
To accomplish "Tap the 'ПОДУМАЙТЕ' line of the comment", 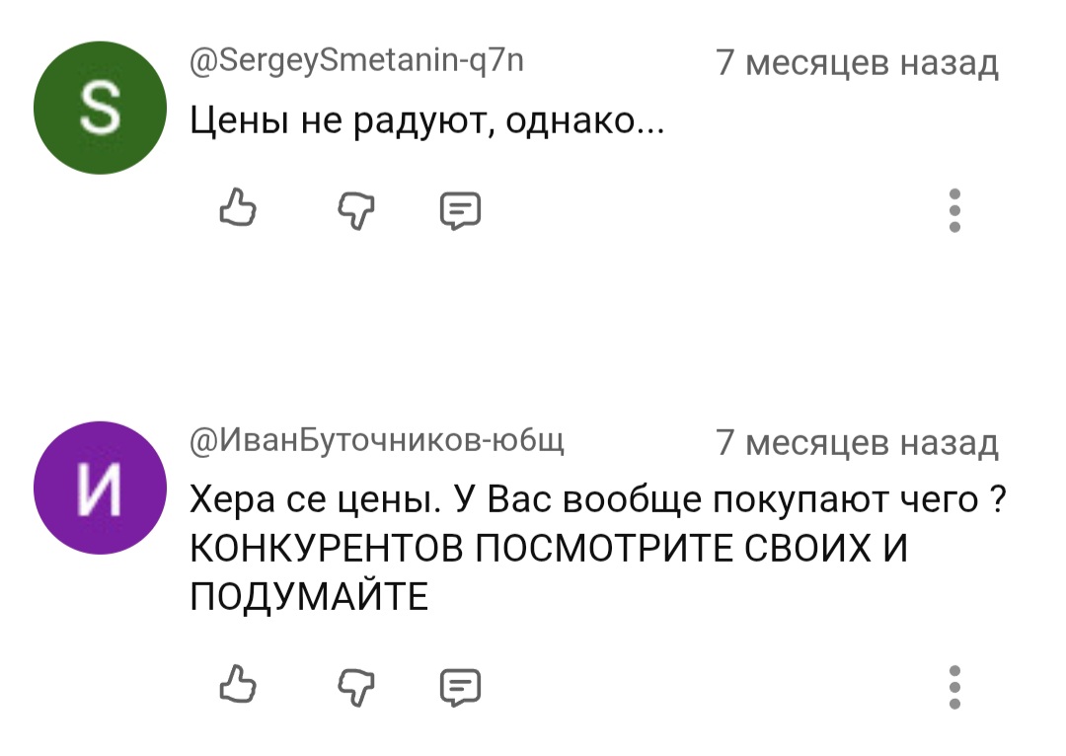I will (310, 597).
